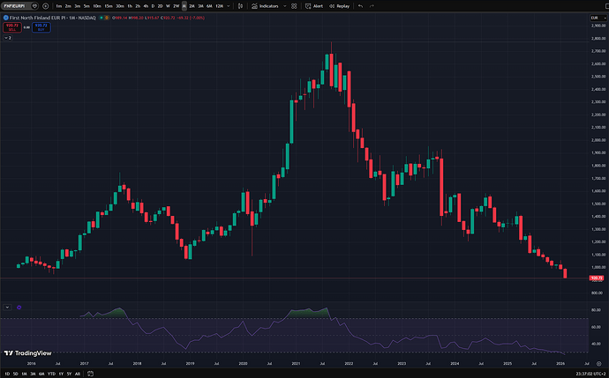
Task: Set range to 5D
Action: pyautogui.click(x=16, y=374)
